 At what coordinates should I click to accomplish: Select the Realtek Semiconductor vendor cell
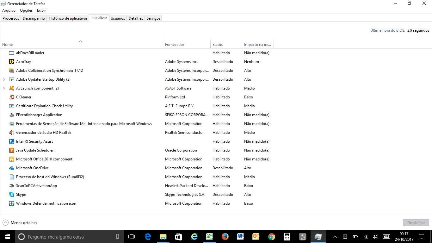pos(184,133)
